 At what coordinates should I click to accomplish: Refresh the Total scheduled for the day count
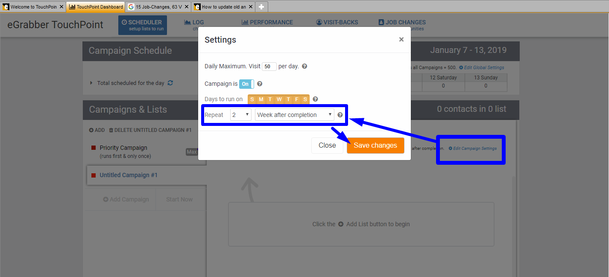click(x=170, y=83)
